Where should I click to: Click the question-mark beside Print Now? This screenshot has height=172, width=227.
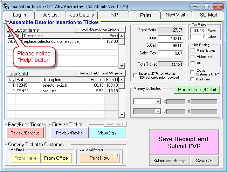coord(117,155)
